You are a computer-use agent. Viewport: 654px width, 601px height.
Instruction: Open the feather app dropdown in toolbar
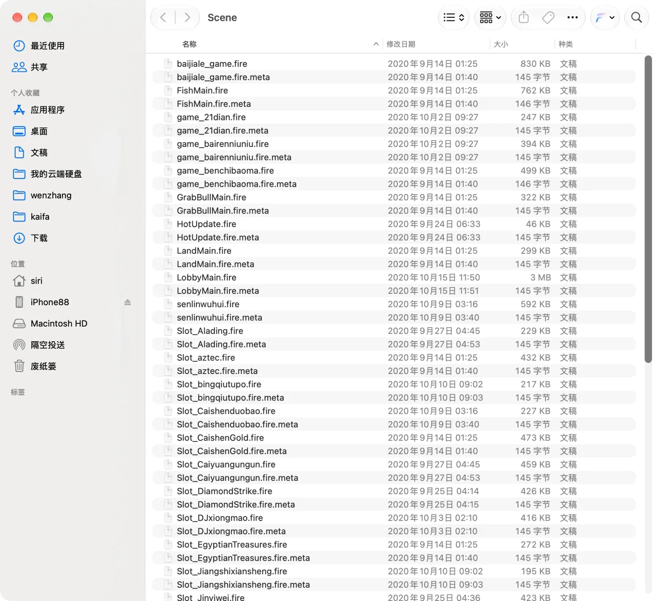tap(605, 18)
